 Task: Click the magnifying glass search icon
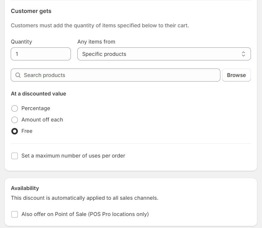18,75
